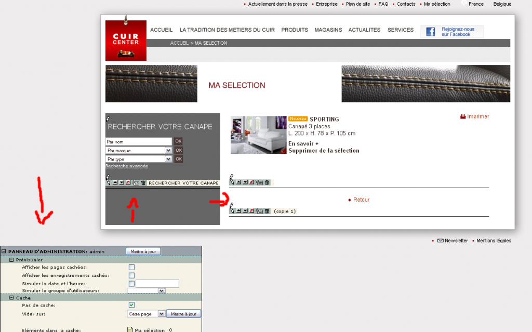The width and height of the screenshot is (532, 332).
Task: Move the (copie 1) element down
Action: coord(245,211)
